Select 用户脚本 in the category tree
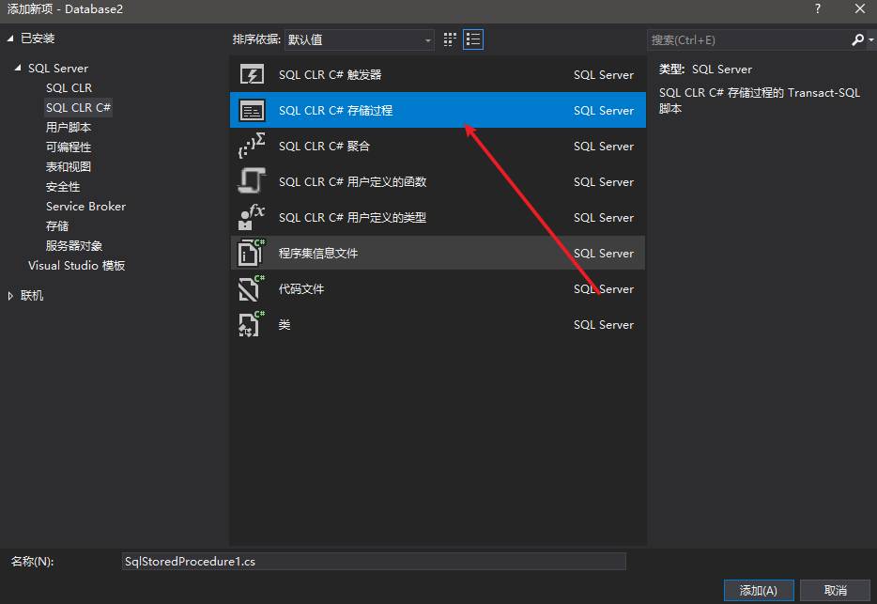 (69, 128)
